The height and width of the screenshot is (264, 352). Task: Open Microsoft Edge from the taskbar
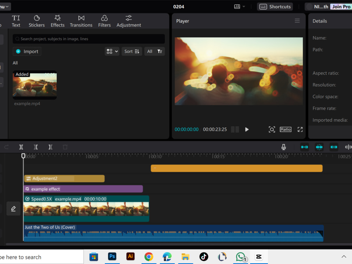click(x=167, y=257)
